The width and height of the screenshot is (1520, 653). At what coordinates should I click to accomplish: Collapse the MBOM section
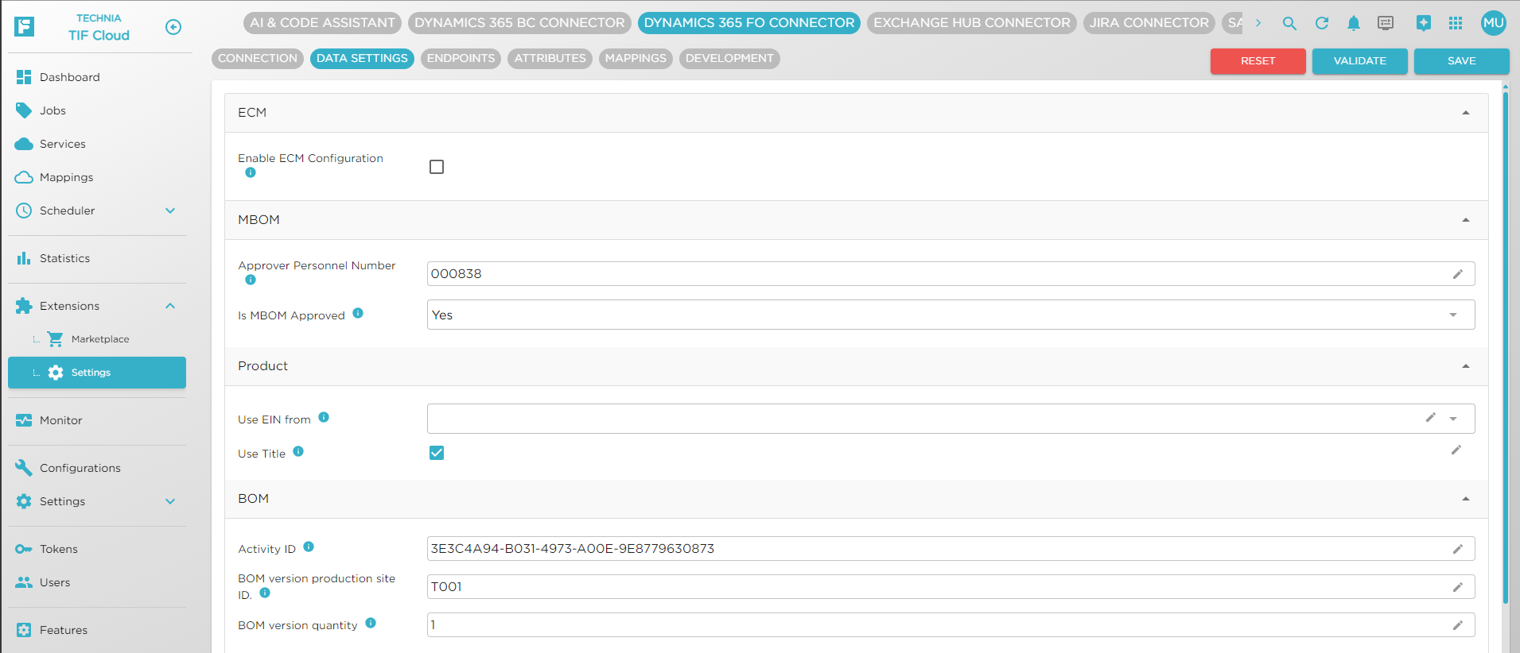tap(1465, 220)
